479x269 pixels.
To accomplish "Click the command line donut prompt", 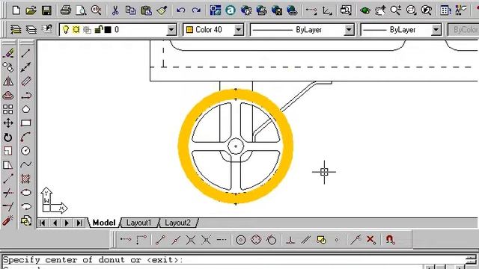I will pyautogui.click(x=93, y=260).
